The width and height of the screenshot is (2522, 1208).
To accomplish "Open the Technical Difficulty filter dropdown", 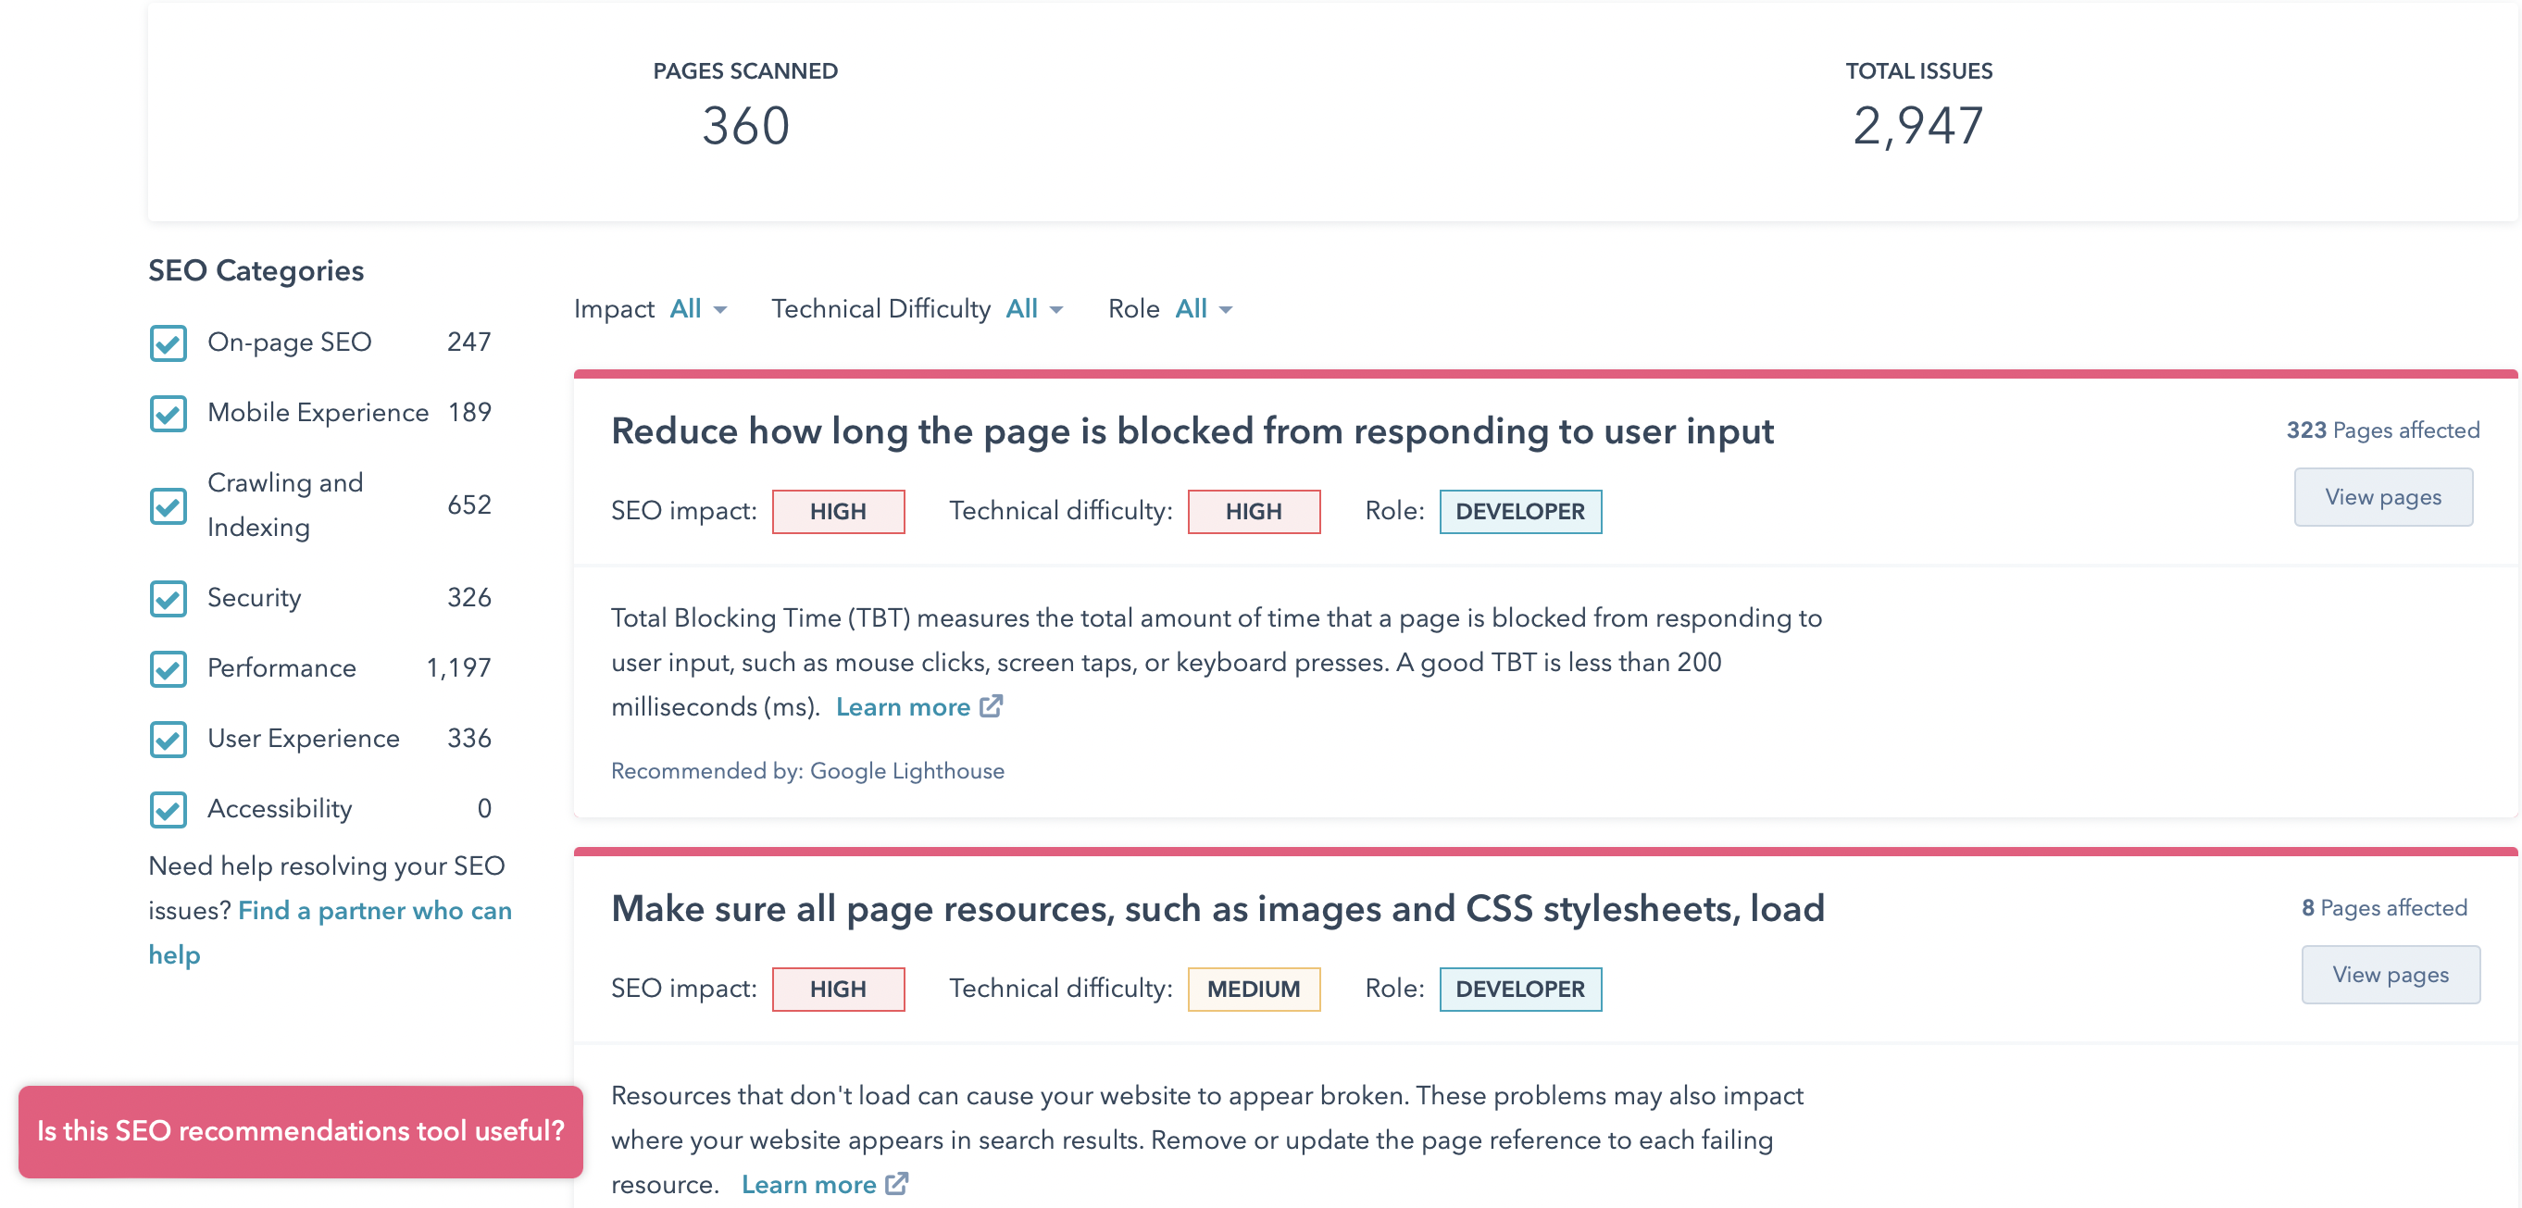I will 1034,309.
